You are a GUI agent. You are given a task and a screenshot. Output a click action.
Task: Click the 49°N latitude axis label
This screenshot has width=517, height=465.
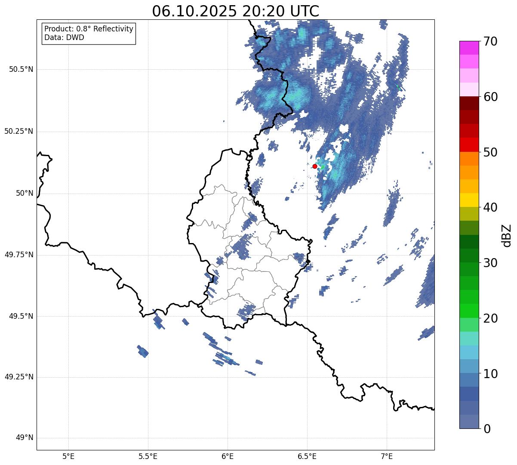[x=25, y=438]
